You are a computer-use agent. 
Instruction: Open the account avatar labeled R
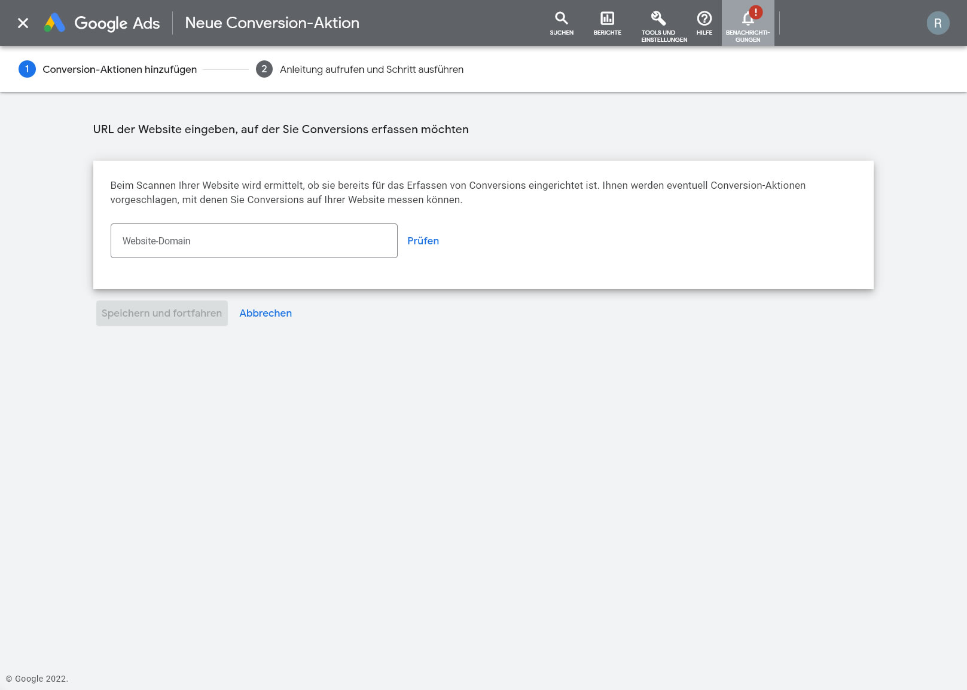click(x=937, y=23)
